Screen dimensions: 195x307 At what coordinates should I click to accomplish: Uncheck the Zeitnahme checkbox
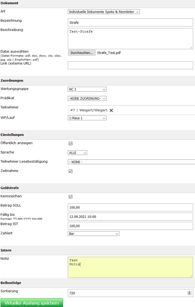[x=70, y=171]
